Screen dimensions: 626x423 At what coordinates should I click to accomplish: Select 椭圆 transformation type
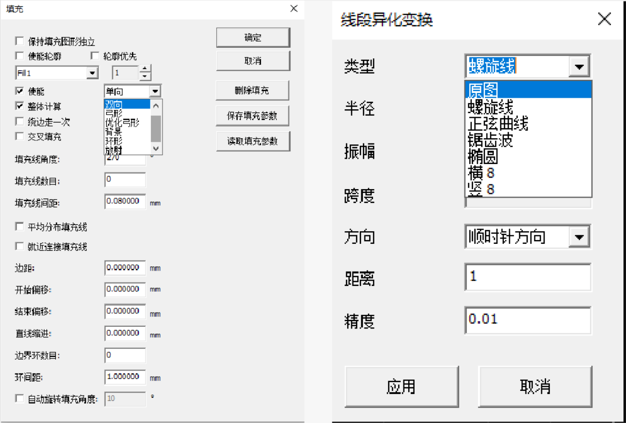(x=529, y=157)
